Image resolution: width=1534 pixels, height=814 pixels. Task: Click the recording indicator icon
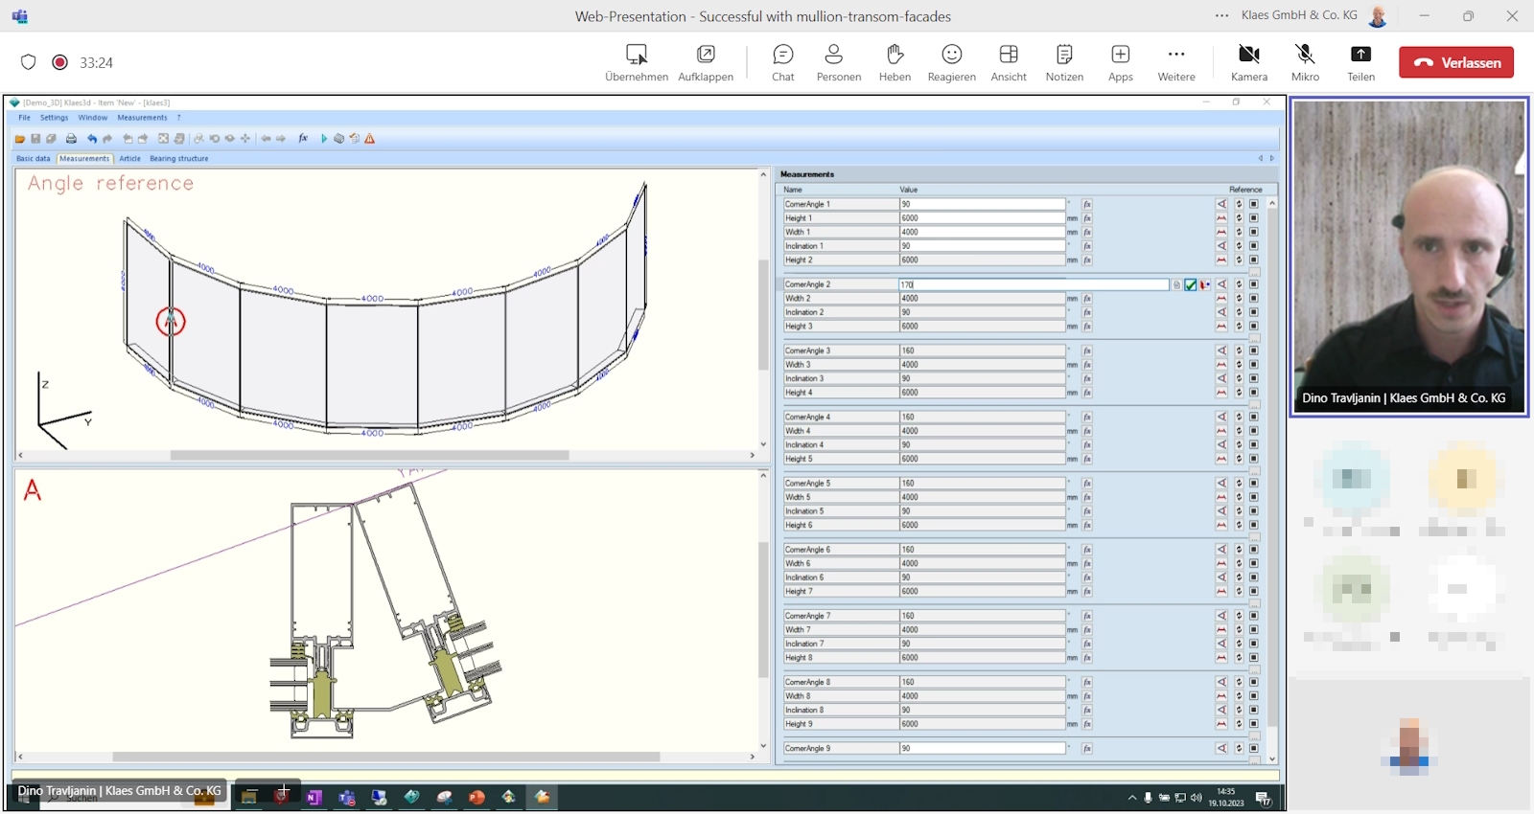(59, 62)
